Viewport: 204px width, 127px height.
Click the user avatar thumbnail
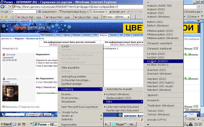point(11,93)
